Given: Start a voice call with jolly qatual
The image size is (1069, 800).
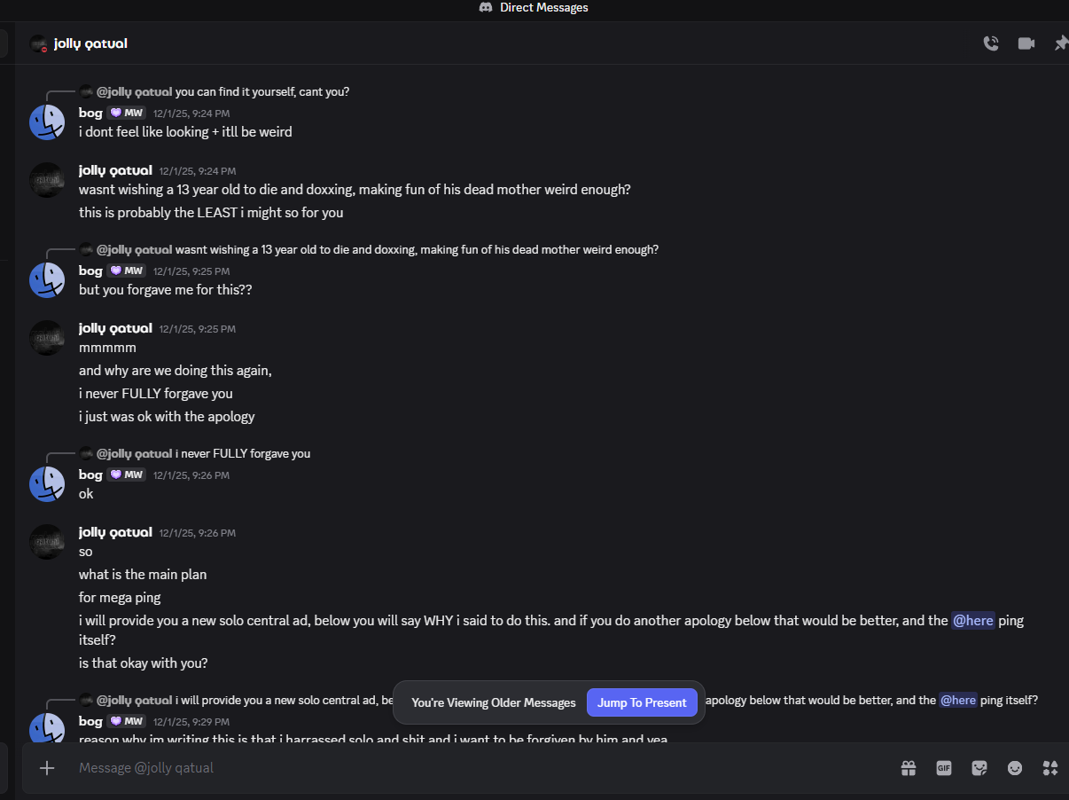Looking at the screenshot, I should 991,43.
